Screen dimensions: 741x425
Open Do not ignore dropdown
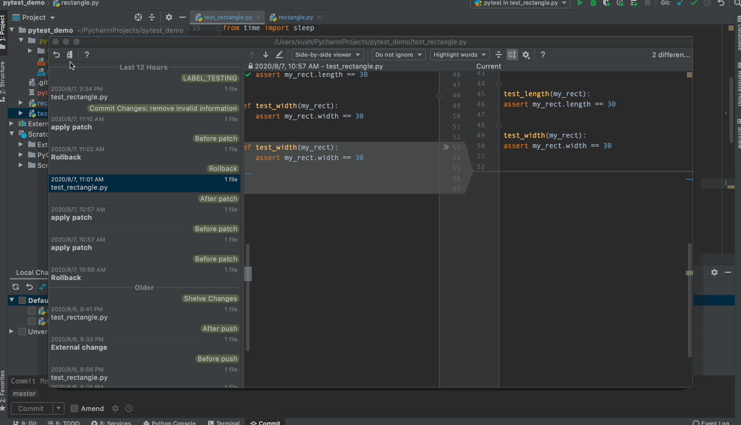(x=399, y=55)
